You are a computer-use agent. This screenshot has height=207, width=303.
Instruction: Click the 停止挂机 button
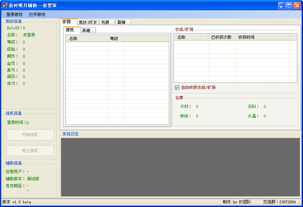point(30,151)
